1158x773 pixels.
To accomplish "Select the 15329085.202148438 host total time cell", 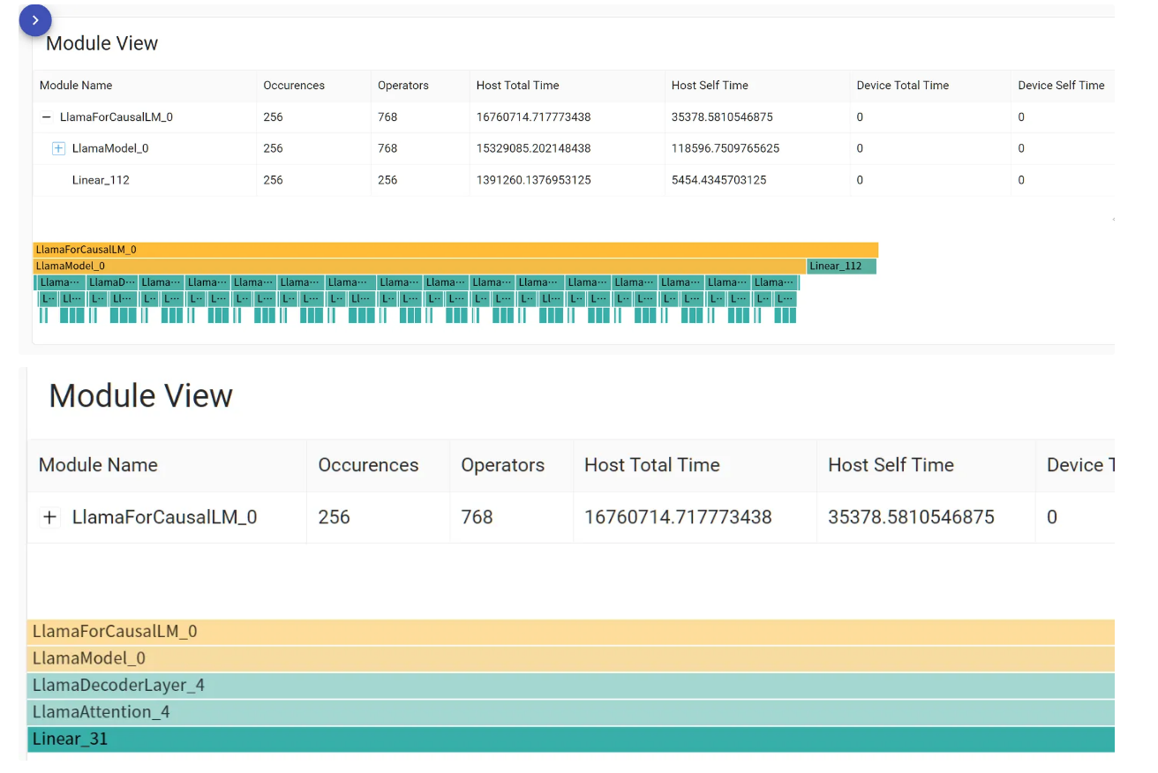I will click(x=534, y=148).
